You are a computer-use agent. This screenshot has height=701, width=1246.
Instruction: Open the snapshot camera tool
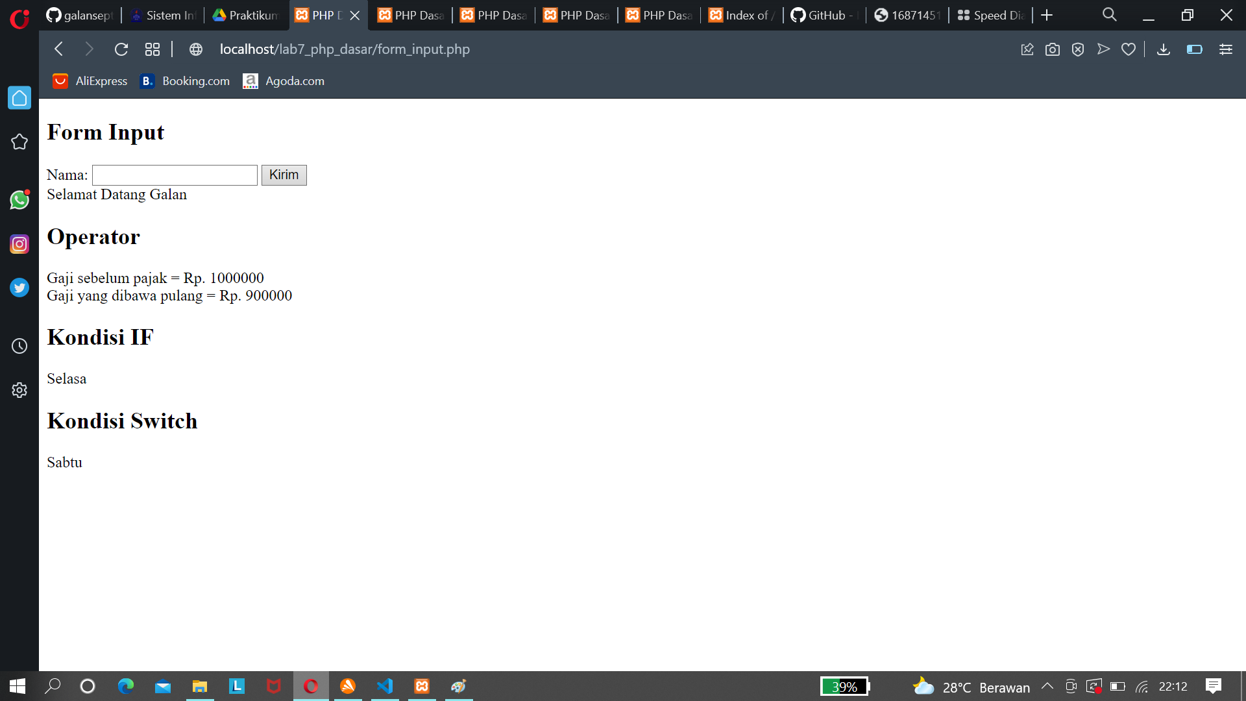(1053, 49)
